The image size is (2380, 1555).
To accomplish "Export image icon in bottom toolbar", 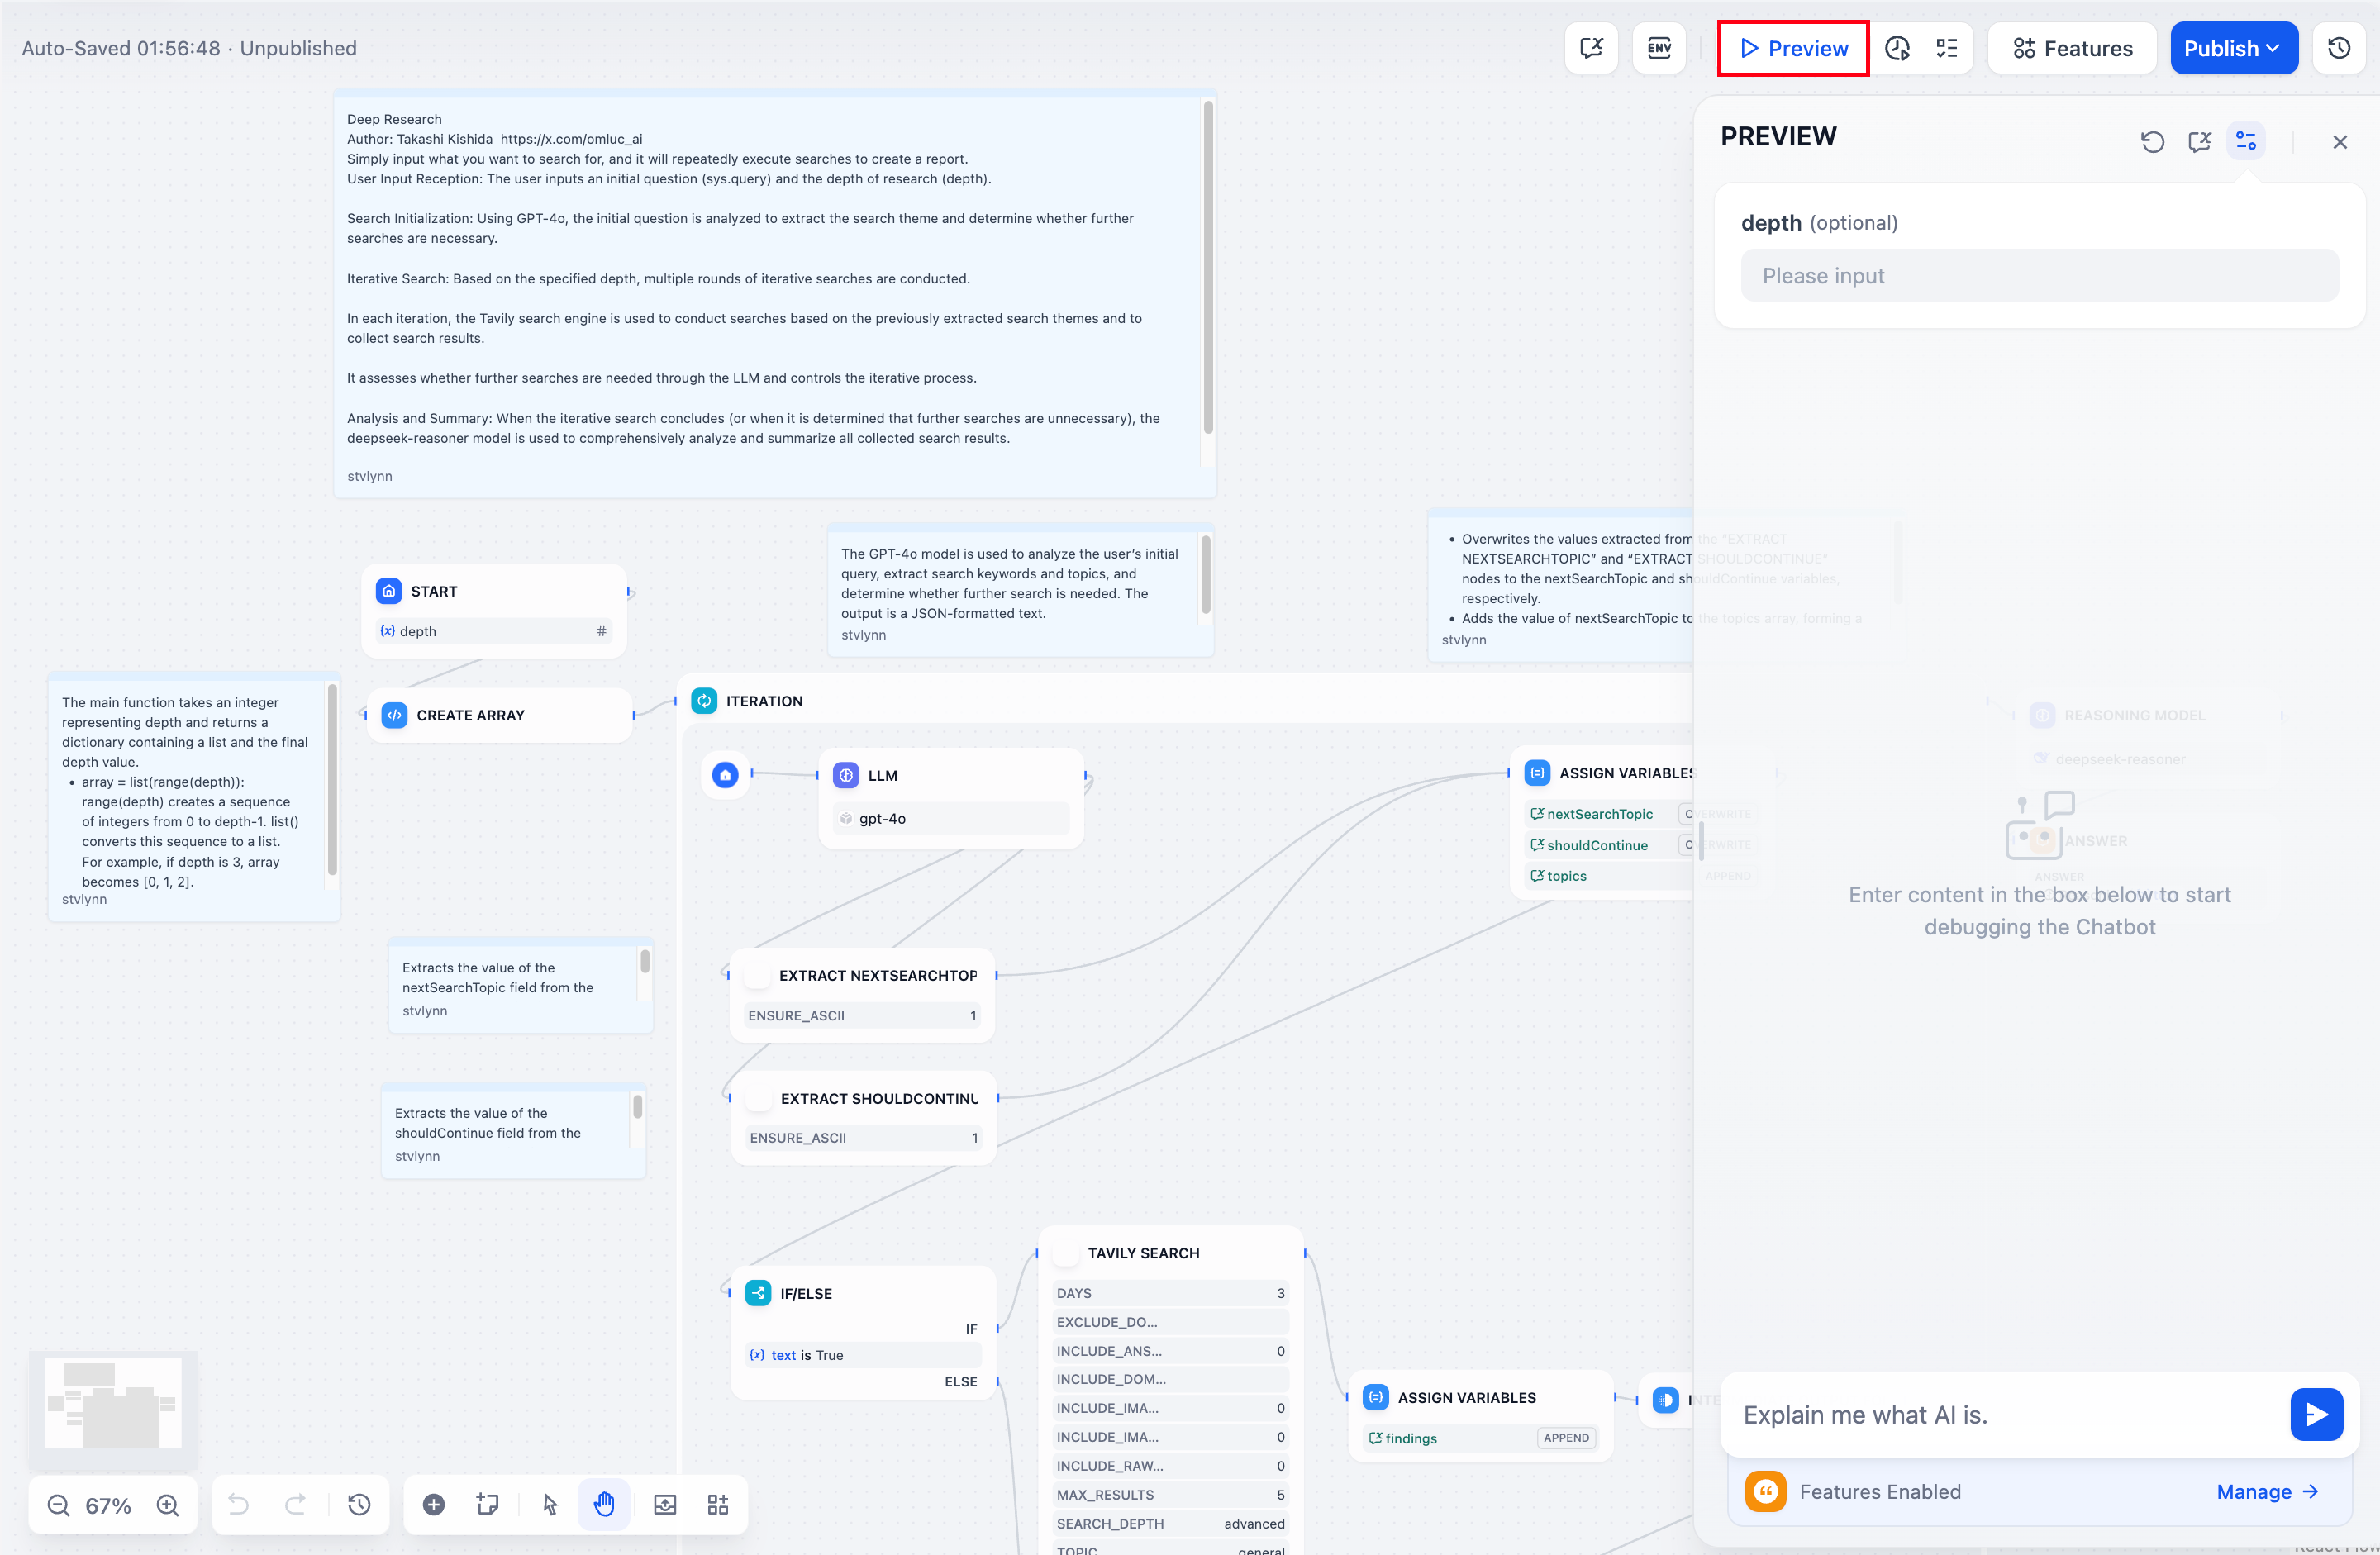I will point(665,1504).
